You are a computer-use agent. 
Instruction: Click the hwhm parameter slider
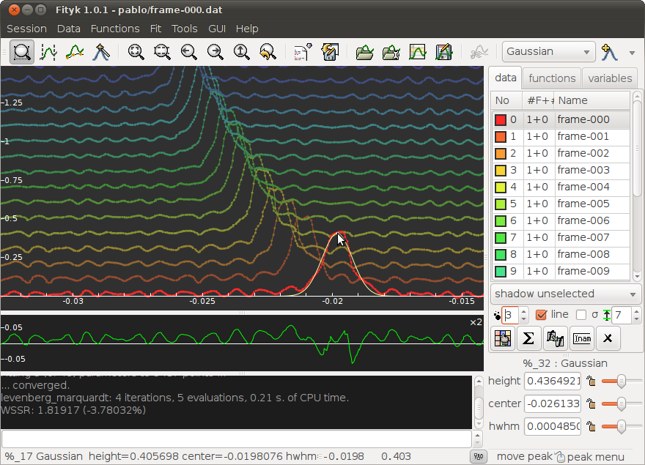coord(621,426)
